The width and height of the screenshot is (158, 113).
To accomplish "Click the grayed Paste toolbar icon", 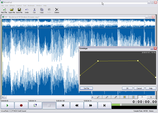I will point(49,11).
